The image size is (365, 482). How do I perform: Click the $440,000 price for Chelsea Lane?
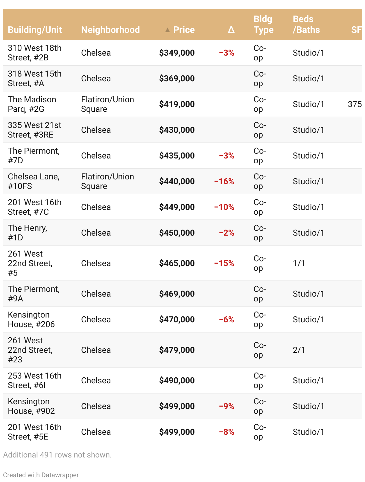(x=177, y=181)
